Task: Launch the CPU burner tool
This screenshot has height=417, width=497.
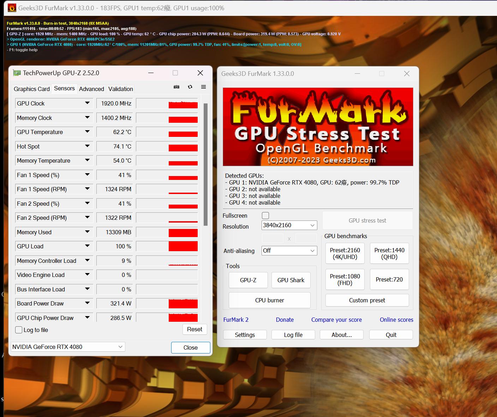Action: pyautogui.click(x=269, y=300)
